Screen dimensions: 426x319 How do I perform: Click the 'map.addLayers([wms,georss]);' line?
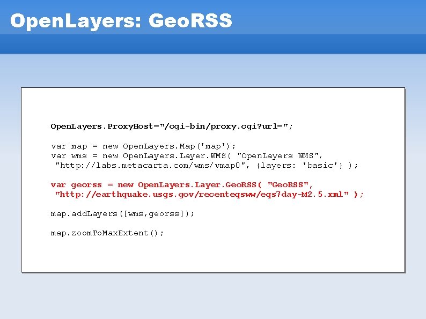[x=122, y=214]
